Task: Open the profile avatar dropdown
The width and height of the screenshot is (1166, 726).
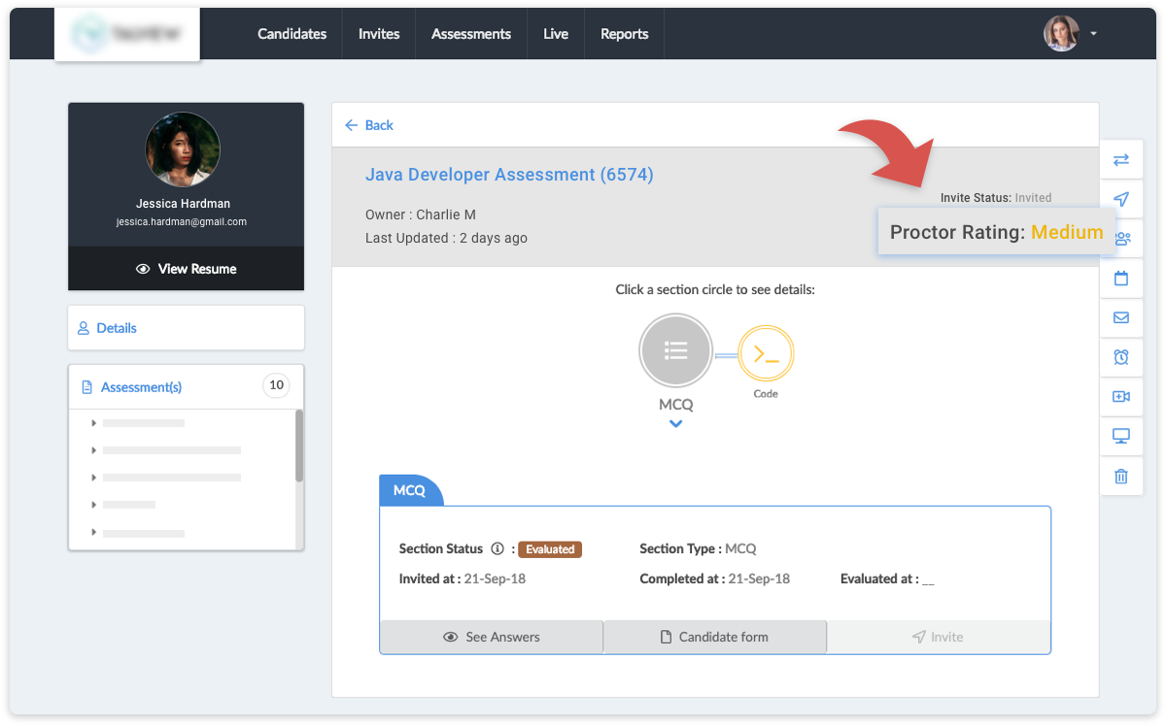Action: pos(1063,33)
